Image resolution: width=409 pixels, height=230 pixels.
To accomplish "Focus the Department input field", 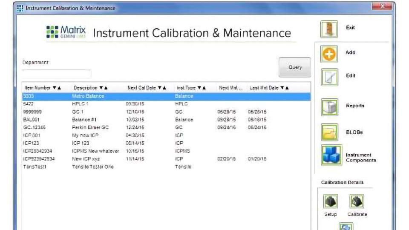I will 56,74.
